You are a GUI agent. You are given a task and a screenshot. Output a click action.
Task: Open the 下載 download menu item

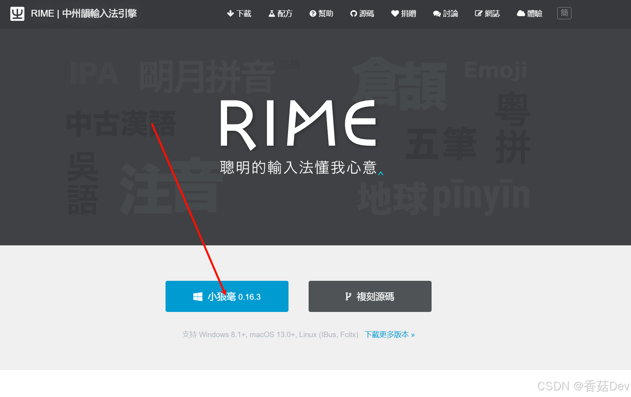point(239,14)
